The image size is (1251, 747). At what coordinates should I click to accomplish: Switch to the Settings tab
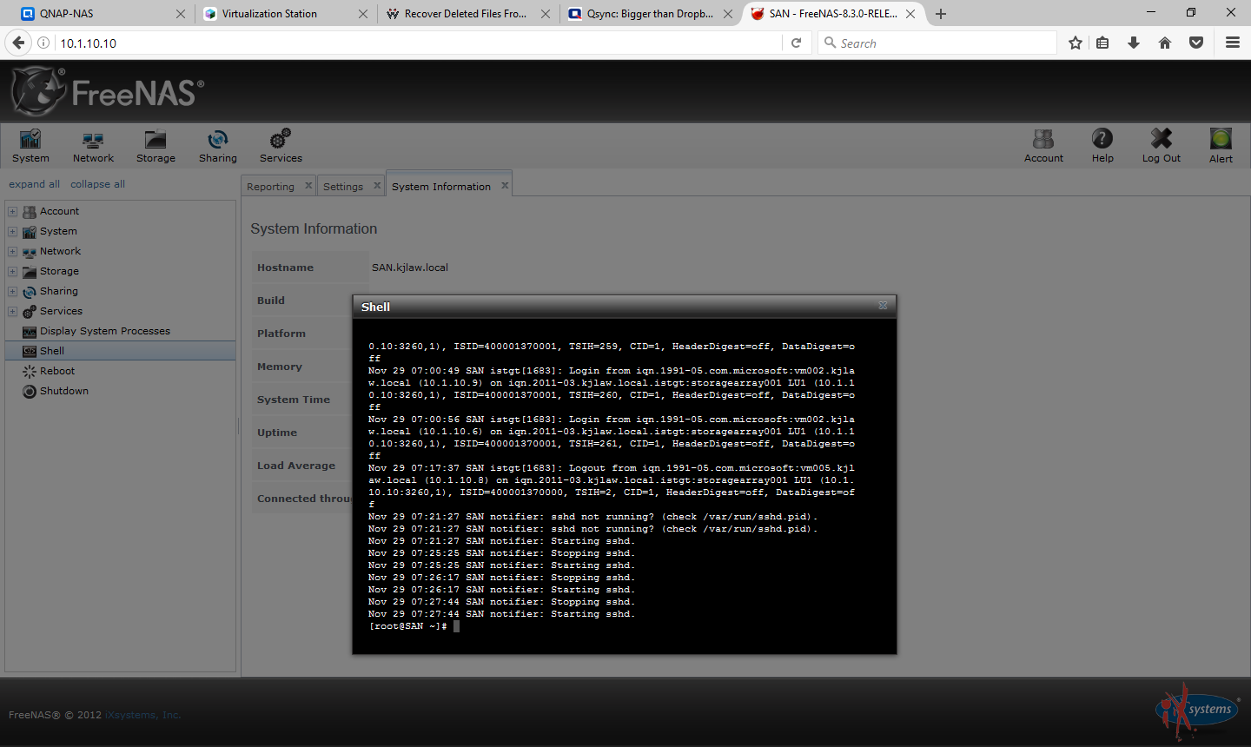[343, 186]
